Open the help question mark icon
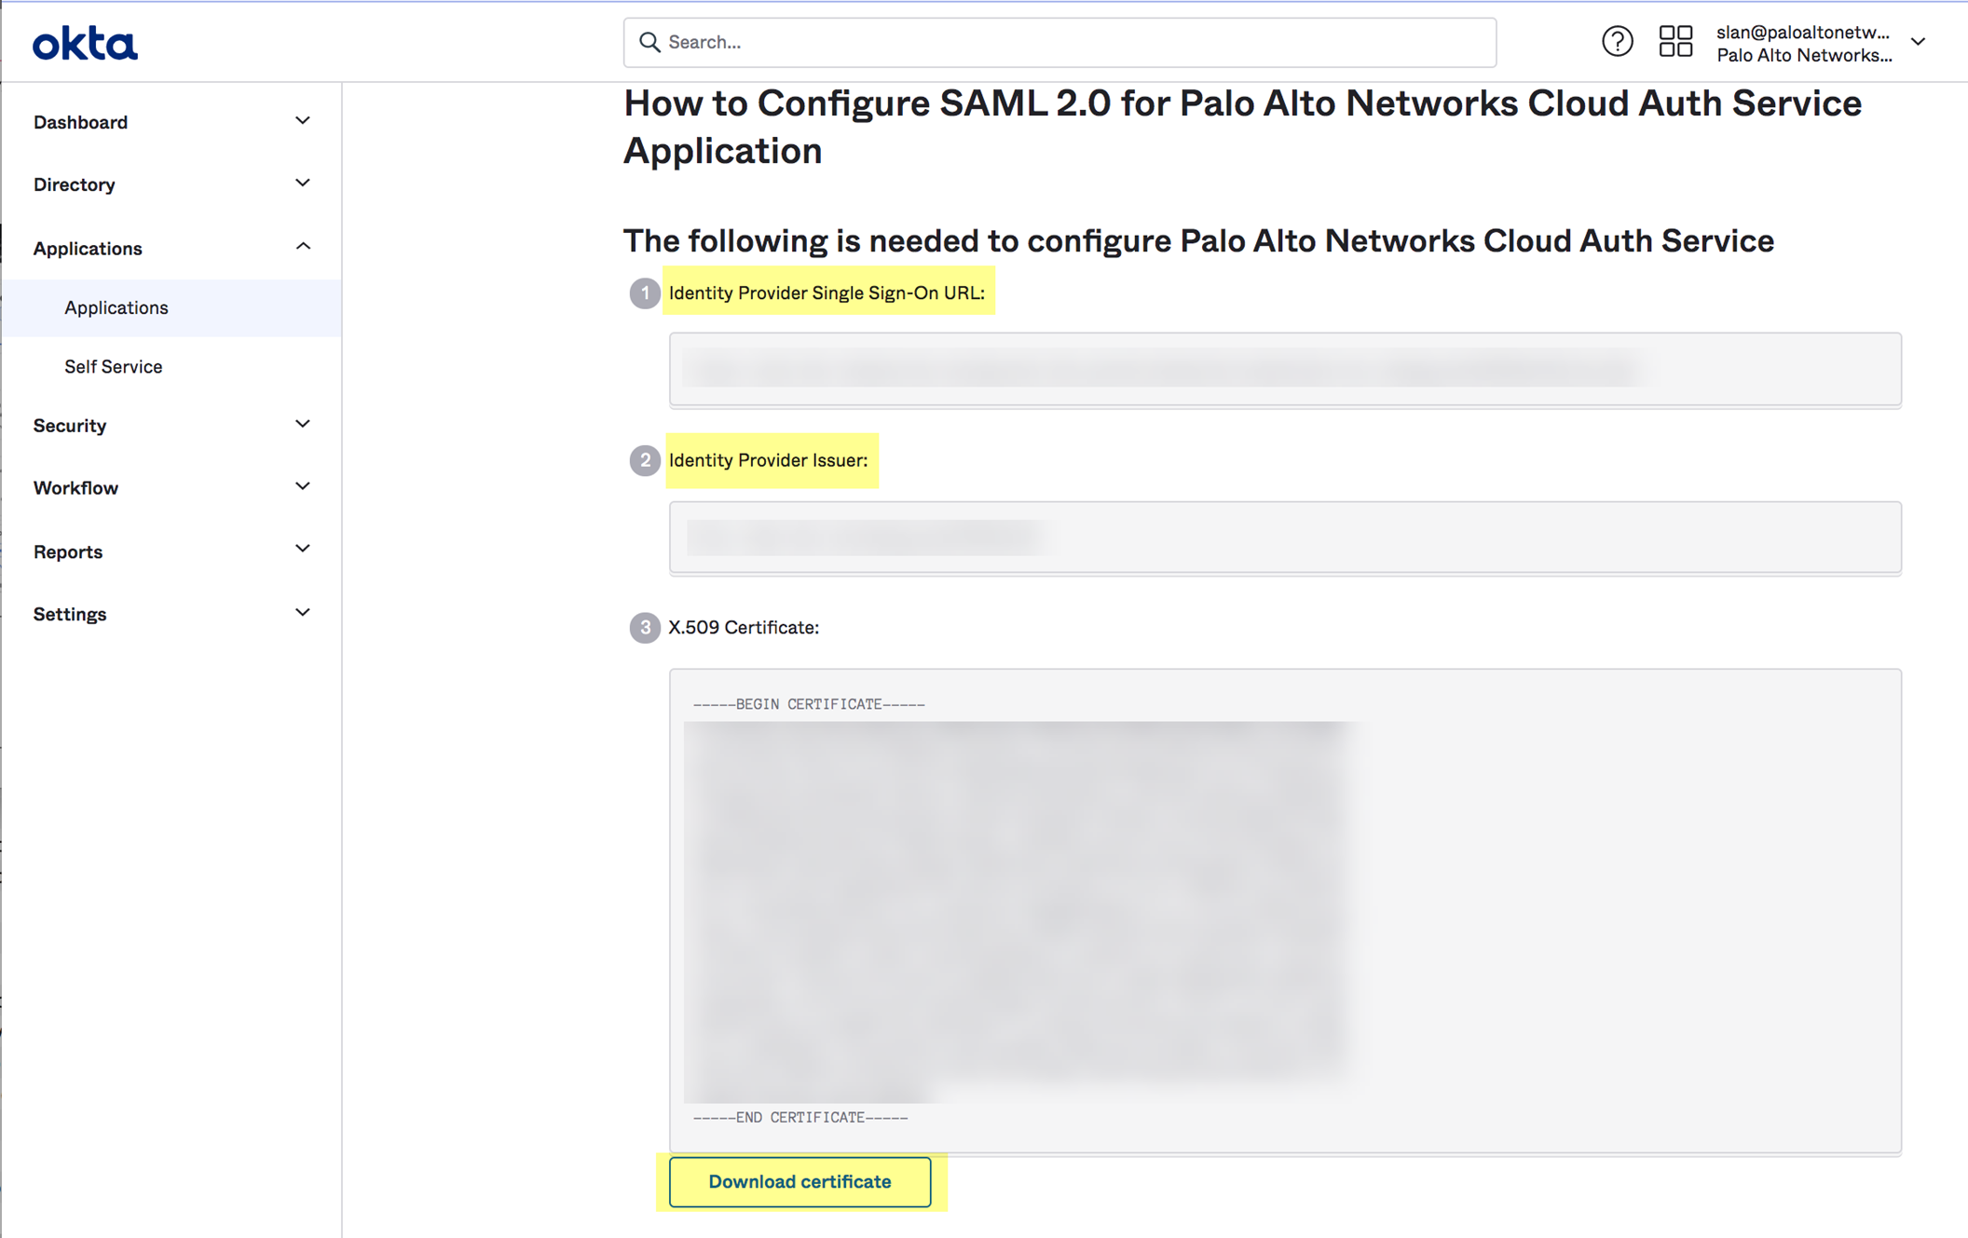1968x1238 pixels. pos(1617,41)
